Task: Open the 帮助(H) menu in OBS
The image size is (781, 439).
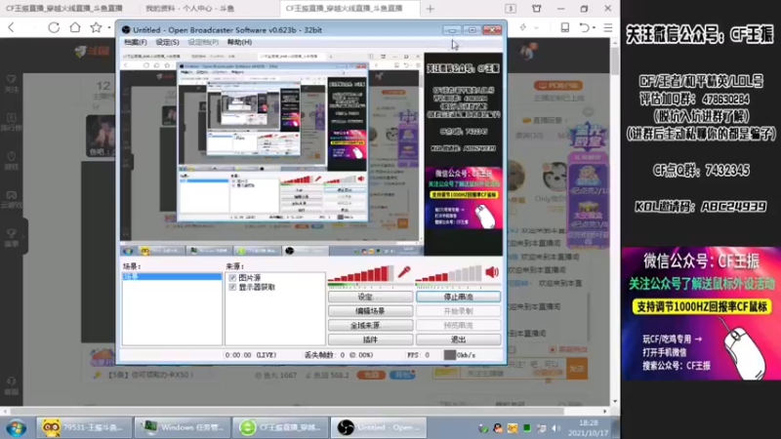Action: coord(239,42)
